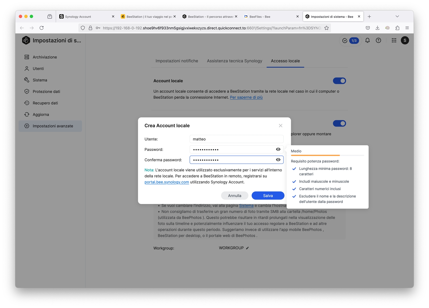Open the apps grid launcher
Viewport: 429px width, 308px height.
click(x=394, y=40)
